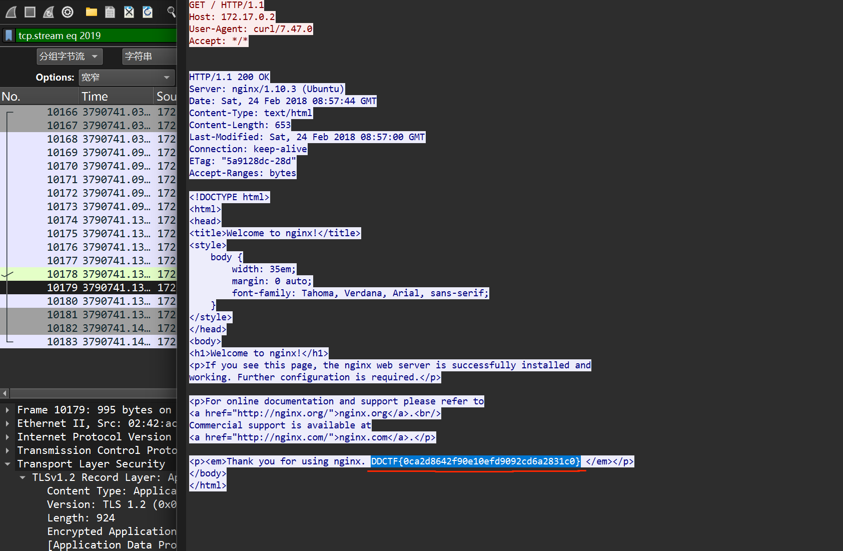Click the stop capture square icon
Image resolution: width=843 pixels, height=551 pixels.
[x=30, y=12]
